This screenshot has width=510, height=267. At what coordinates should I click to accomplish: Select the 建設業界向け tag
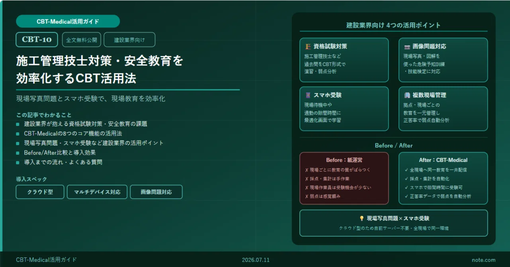point(129,40)
